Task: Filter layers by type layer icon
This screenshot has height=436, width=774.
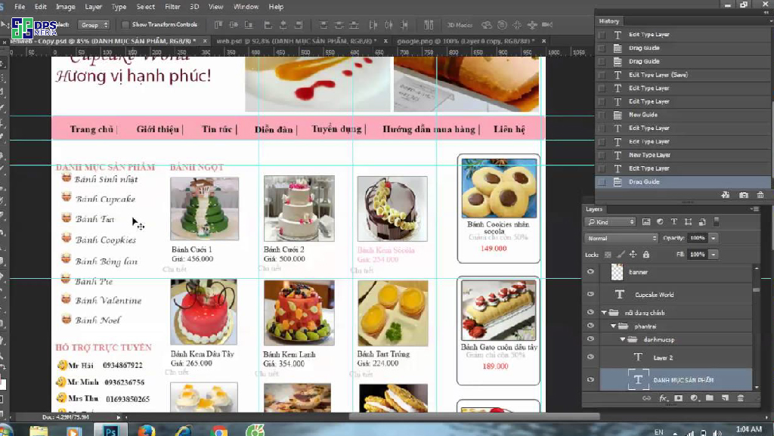Action: [673, 222]
